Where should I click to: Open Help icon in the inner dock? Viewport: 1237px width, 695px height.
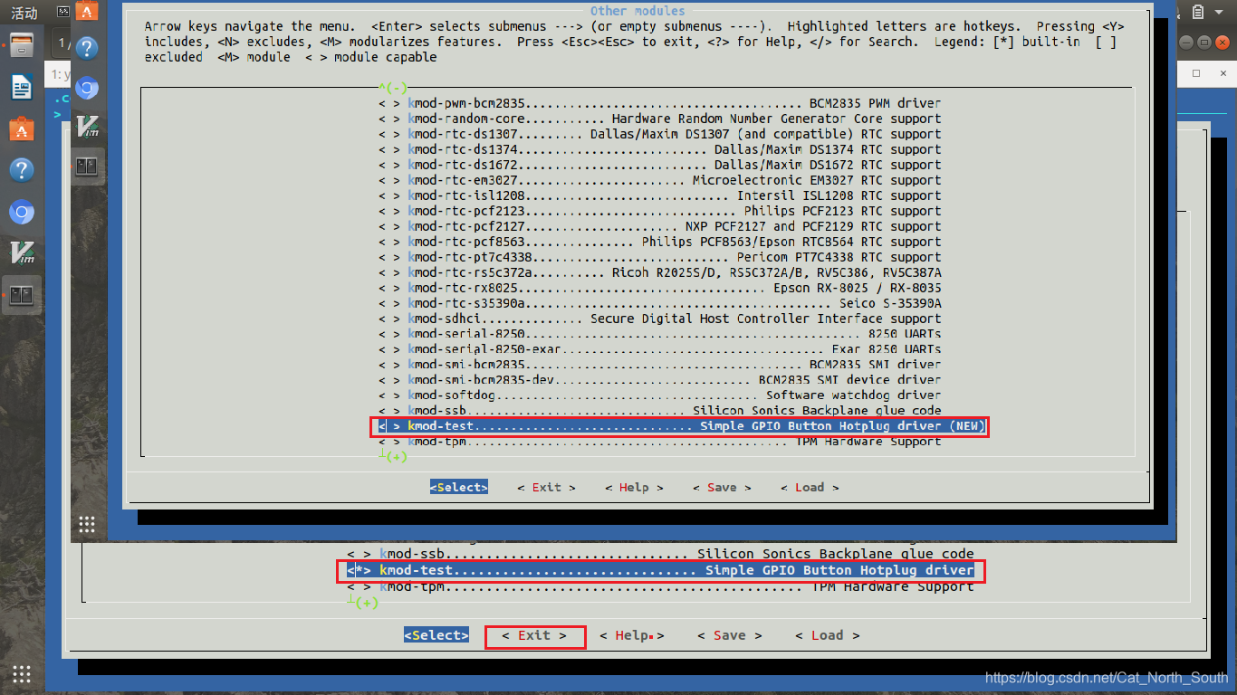[87, 48]
